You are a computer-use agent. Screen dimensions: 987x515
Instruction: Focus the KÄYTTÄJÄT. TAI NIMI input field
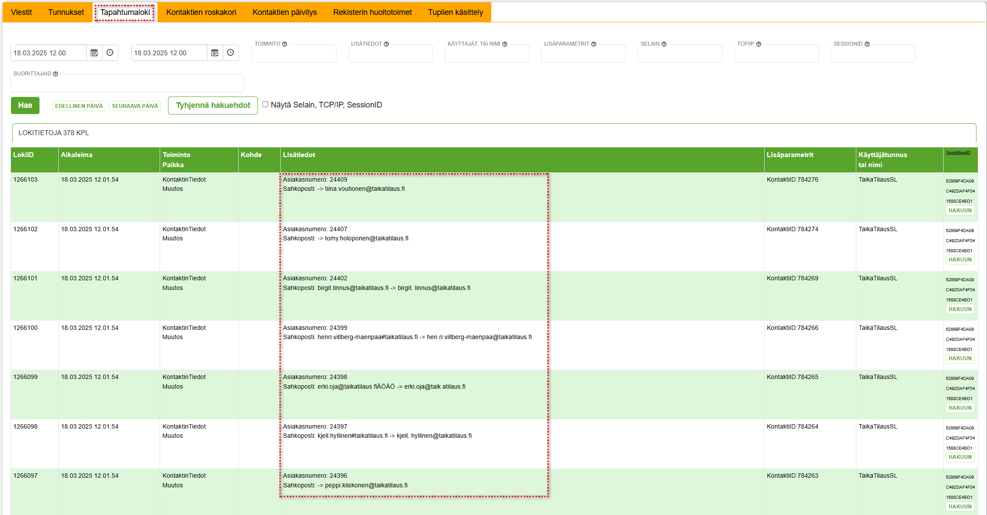tap(487, 55)
